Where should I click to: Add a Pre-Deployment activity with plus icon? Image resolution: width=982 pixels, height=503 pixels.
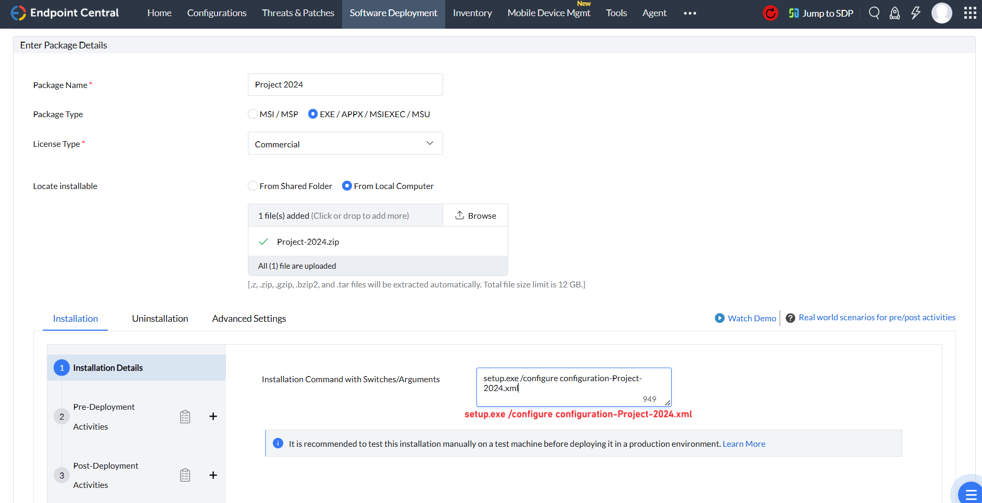coord(213,417)
